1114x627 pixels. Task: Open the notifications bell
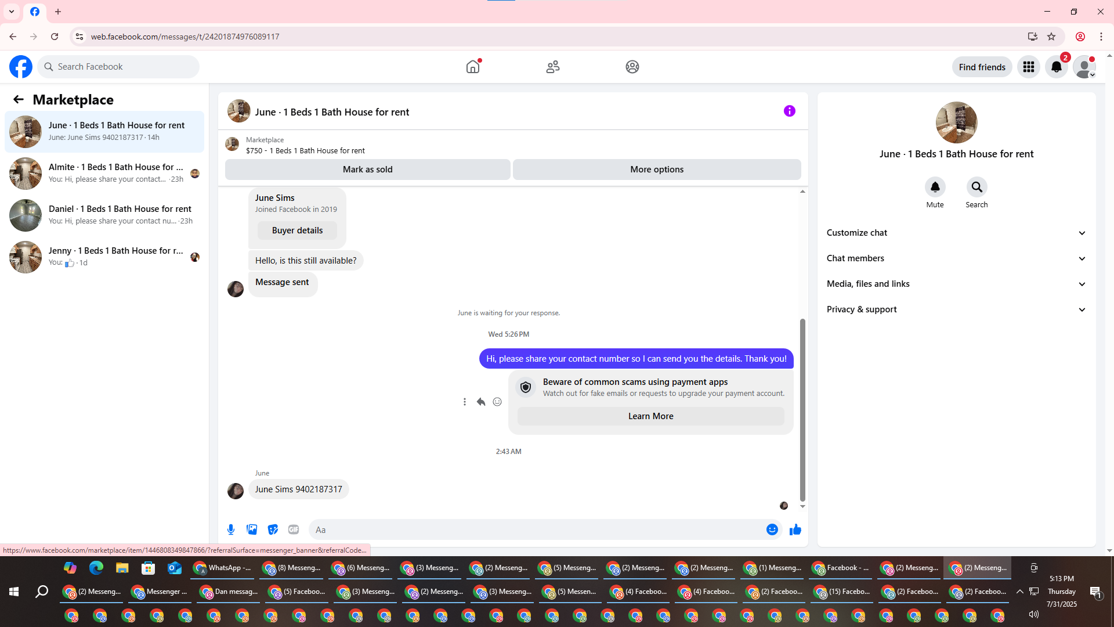[x=1056, y=67]
